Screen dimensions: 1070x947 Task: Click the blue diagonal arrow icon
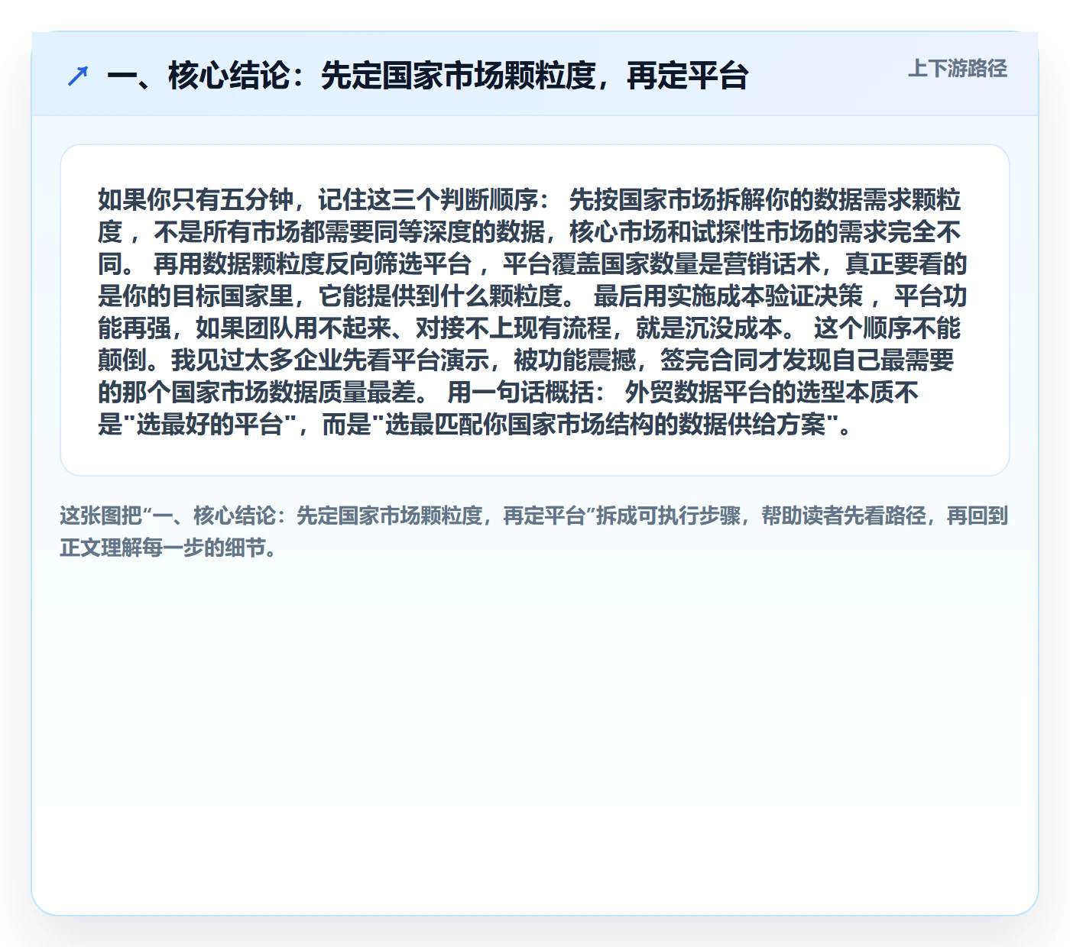coord(78,76)
